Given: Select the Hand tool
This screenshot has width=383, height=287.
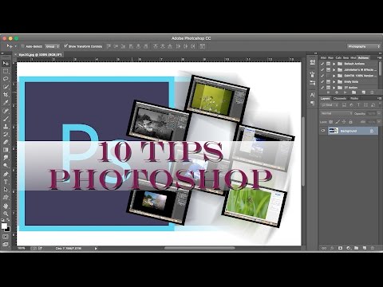Looking at the screenshot, I should point(6,206).
